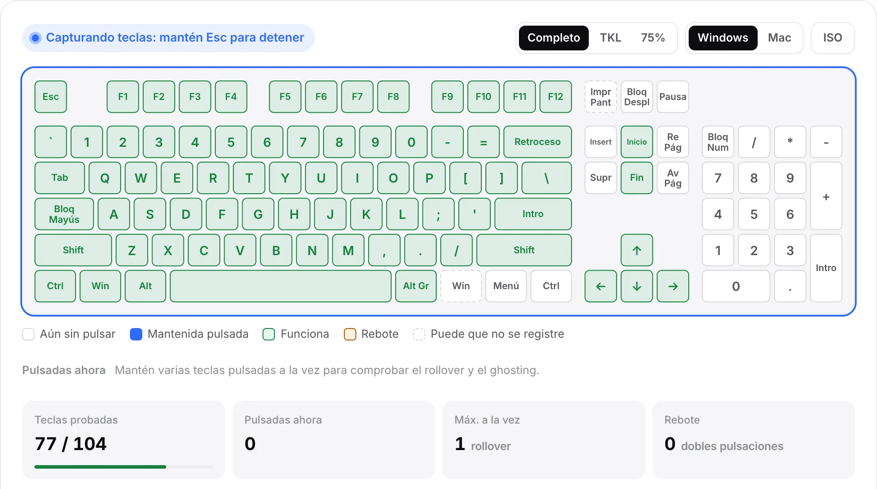The height and width of the screenshot is (489, 877).
Task: Click the orange 'Rebote' legend swatch
Action: 350,334
